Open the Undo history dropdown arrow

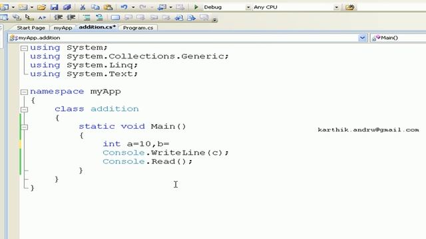133,7
